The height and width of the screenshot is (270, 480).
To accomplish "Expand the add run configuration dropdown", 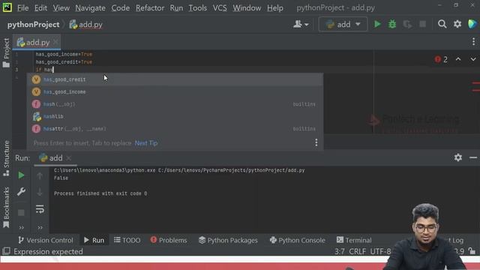I will (343, 24).
